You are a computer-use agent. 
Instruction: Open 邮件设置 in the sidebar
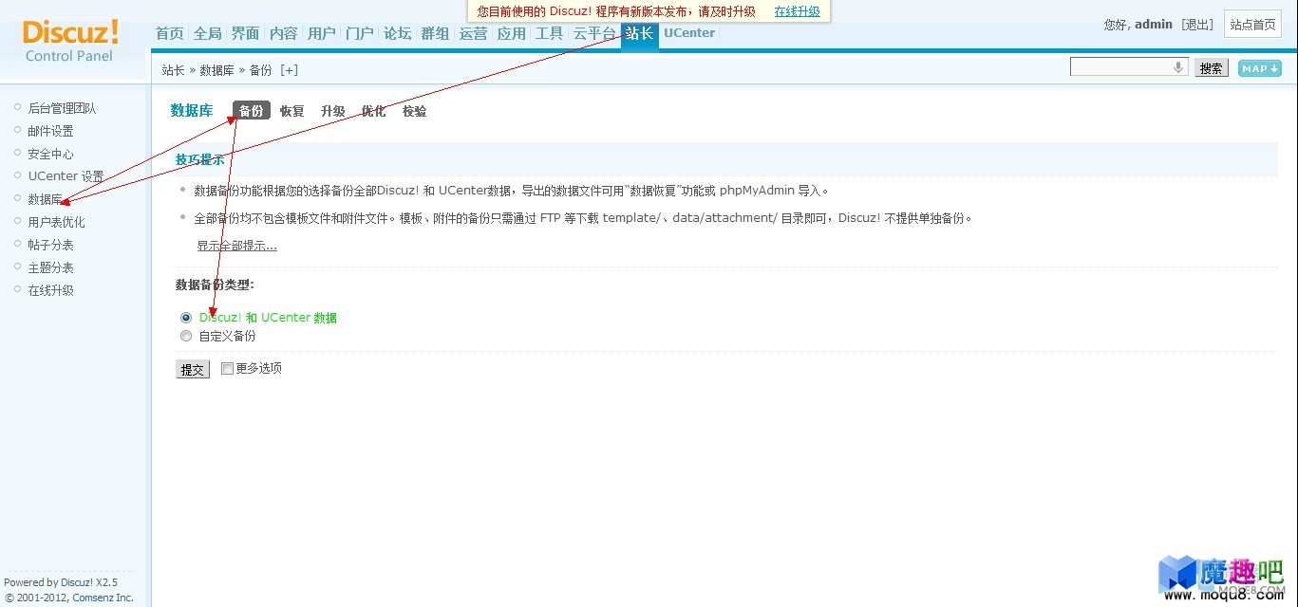[x=50, y=131]
